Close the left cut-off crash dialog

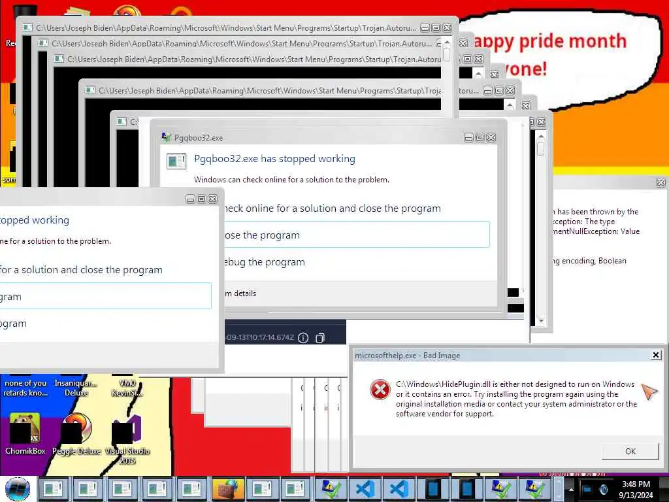[212, 199]
